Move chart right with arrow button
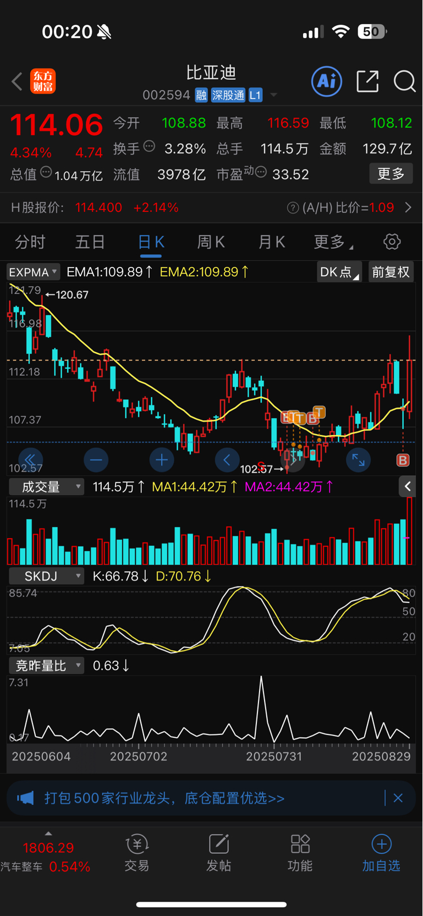Viewport: 423px width, 916px height. coord(293,460)
